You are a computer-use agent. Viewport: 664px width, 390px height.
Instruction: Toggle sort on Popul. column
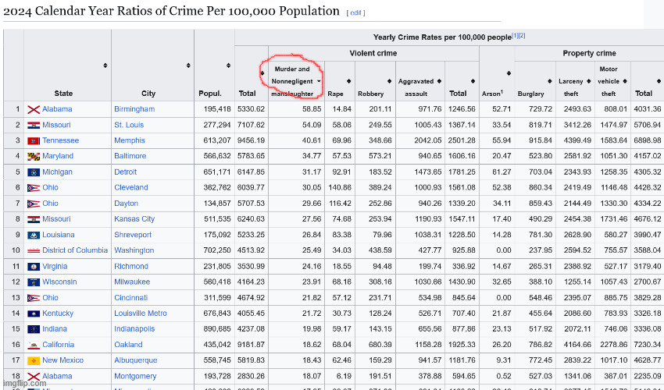pyautogui.click(x=228, y=66)
